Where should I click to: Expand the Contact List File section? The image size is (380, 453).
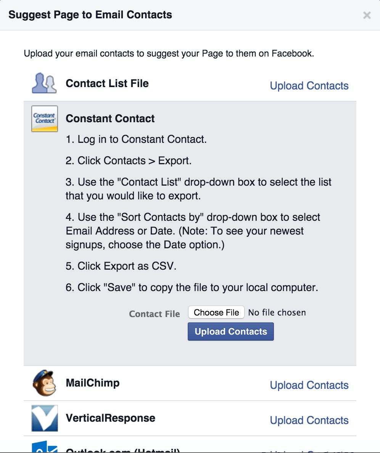pos(107,84)
